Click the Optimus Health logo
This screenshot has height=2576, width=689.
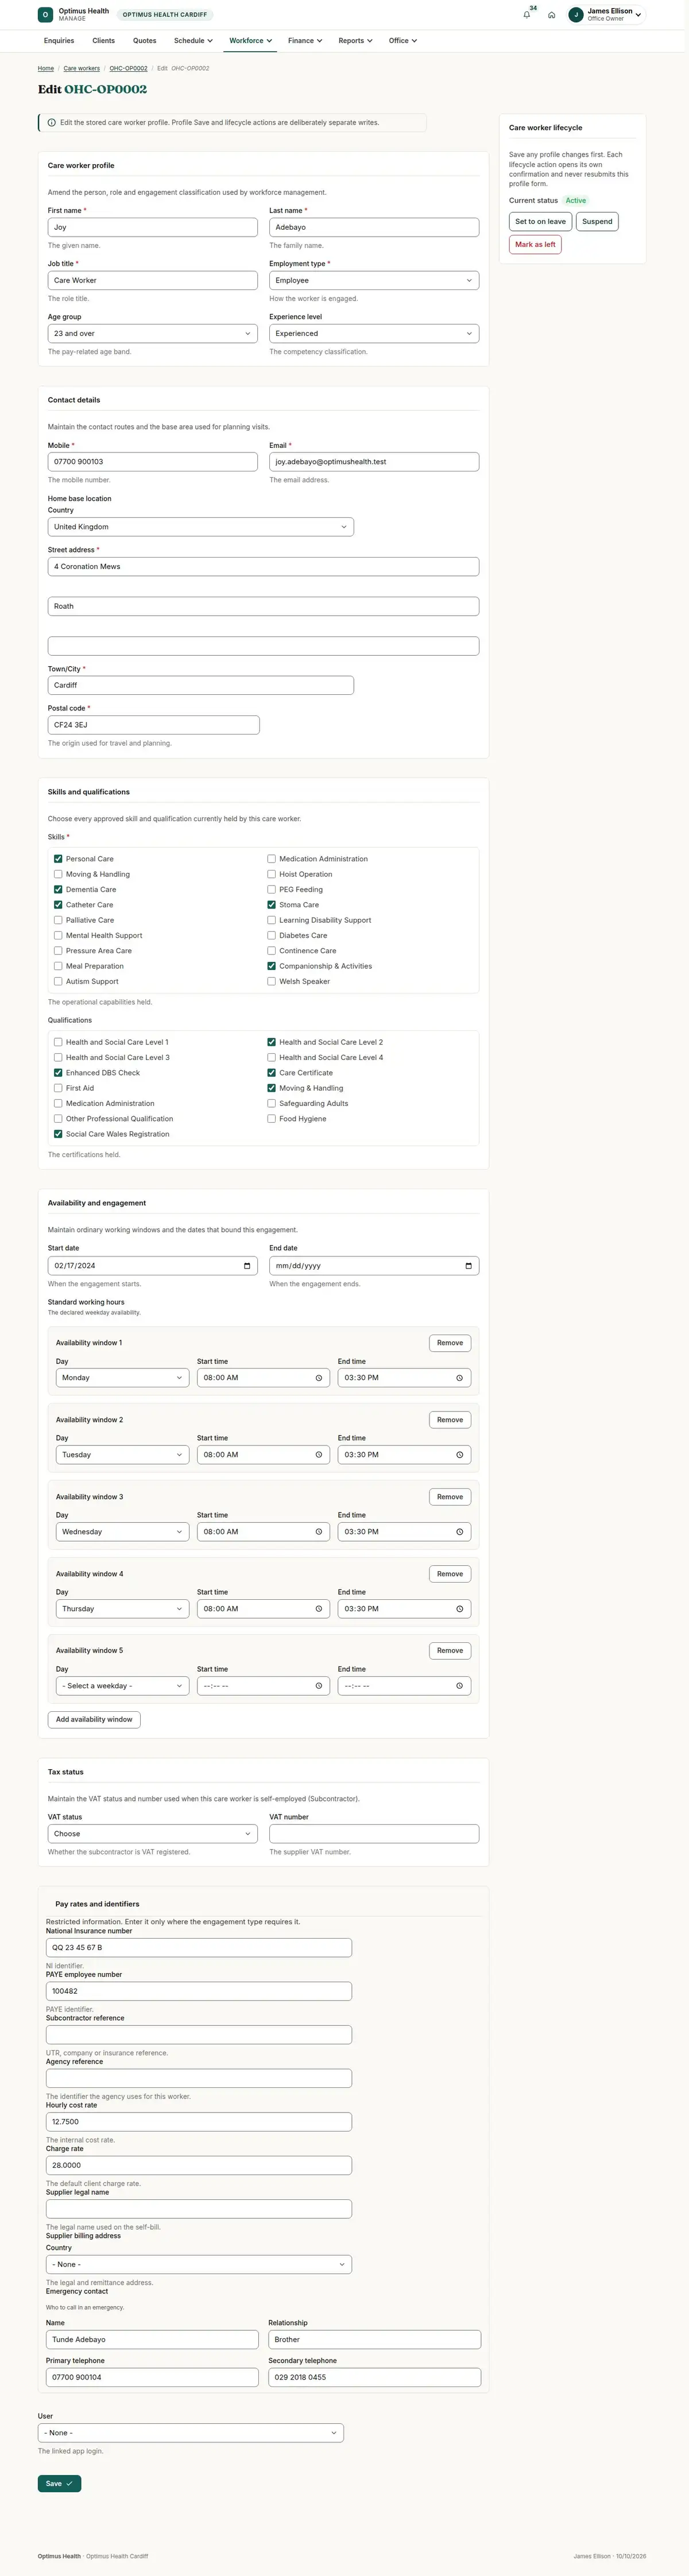[x=45, y=15]
